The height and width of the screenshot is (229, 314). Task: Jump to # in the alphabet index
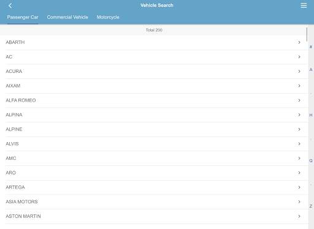311,47
